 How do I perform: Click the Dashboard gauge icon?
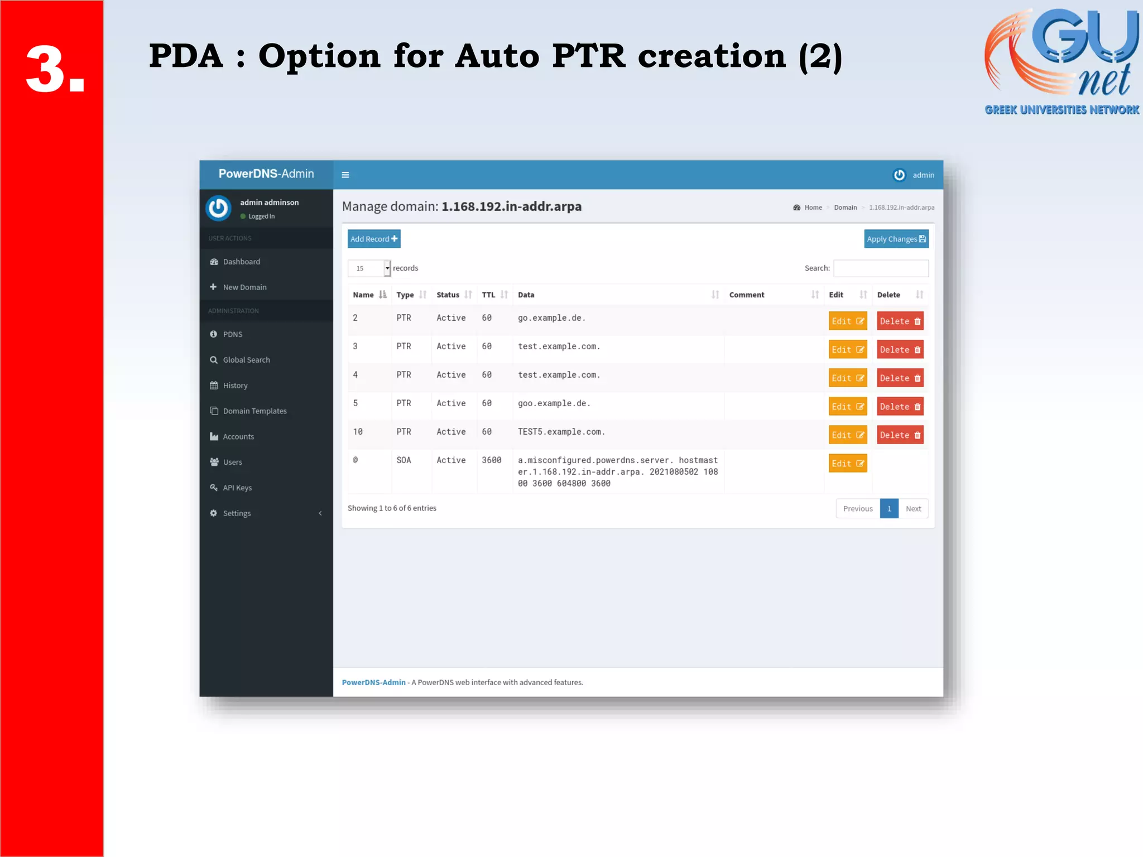pos(214,262)
